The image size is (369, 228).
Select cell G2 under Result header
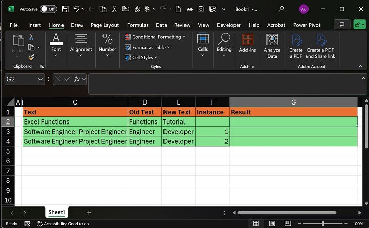coord(293,122)
